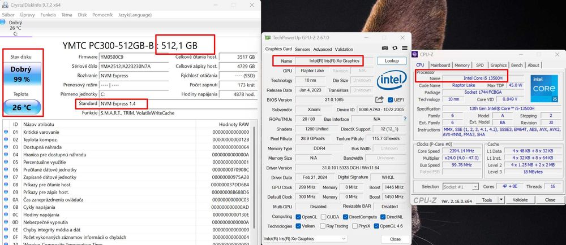566x245 pixels.
Task: Switch to the About tab in CPU-Z
Action: click(x=533, y=65)
